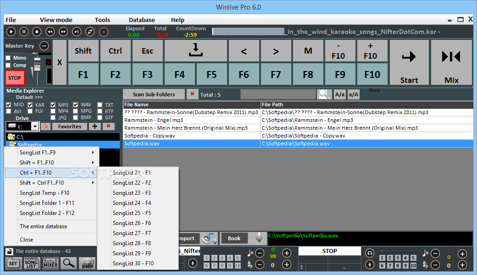Viewport: 477px width, 275px height.
Task: Open the drive c: dropdown
Action: click(x=35, y=126)
